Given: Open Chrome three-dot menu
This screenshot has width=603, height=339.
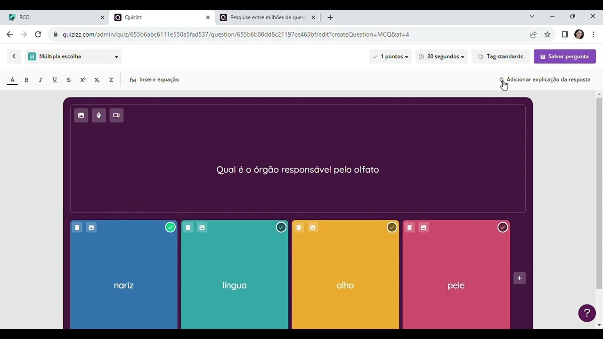Looking at the screenshot, I should (594, 34).
